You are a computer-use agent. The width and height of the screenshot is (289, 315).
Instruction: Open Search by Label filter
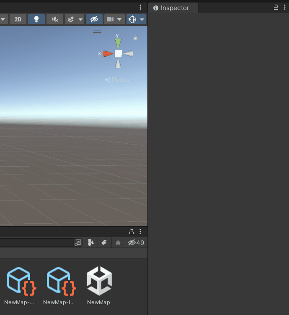(x=104, y=243)
